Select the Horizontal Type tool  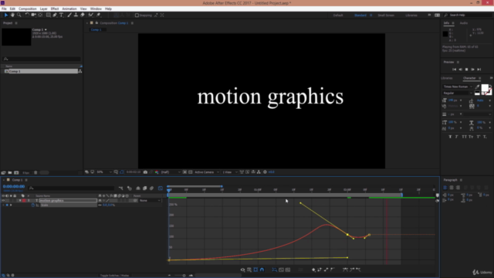click(x=62, y=15)
